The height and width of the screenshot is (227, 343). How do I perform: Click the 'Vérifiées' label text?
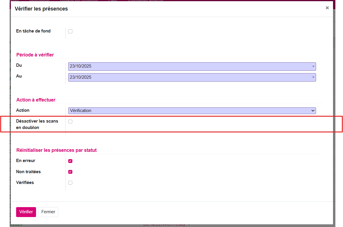pos(25,183)
